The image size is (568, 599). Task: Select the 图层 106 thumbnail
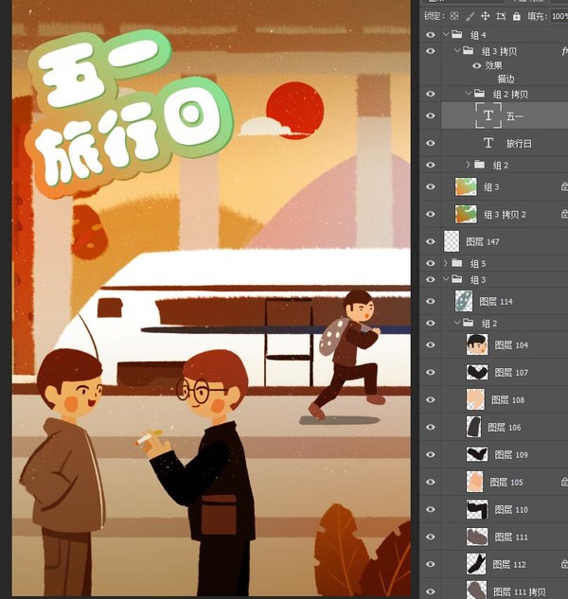[x=474, y=427]
